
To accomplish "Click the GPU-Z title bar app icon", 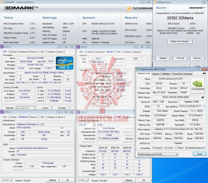I will pyautogui.click(x=137, y=69).
